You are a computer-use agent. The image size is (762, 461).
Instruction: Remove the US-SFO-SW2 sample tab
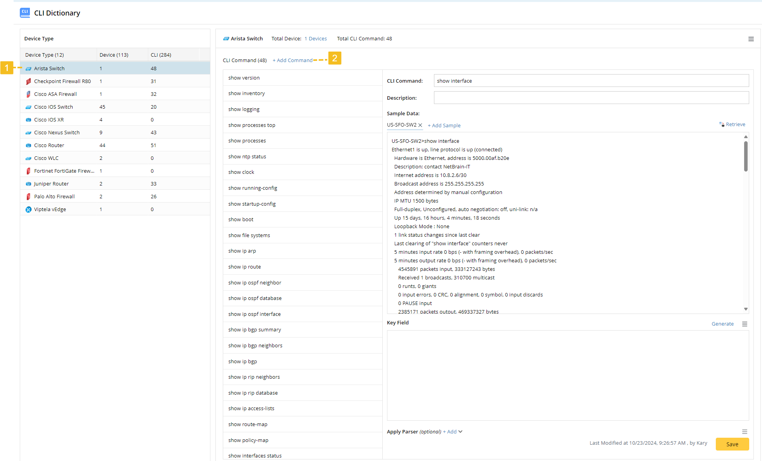[x=420, y=125]
